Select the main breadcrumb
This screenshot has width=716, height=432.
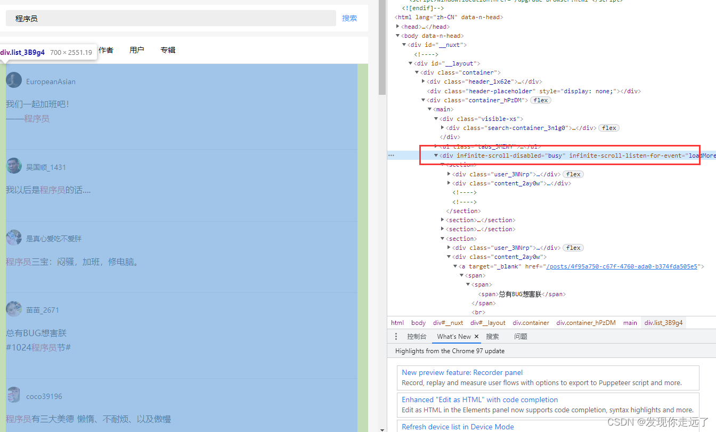pyautogui.click(x=630, y=323)
